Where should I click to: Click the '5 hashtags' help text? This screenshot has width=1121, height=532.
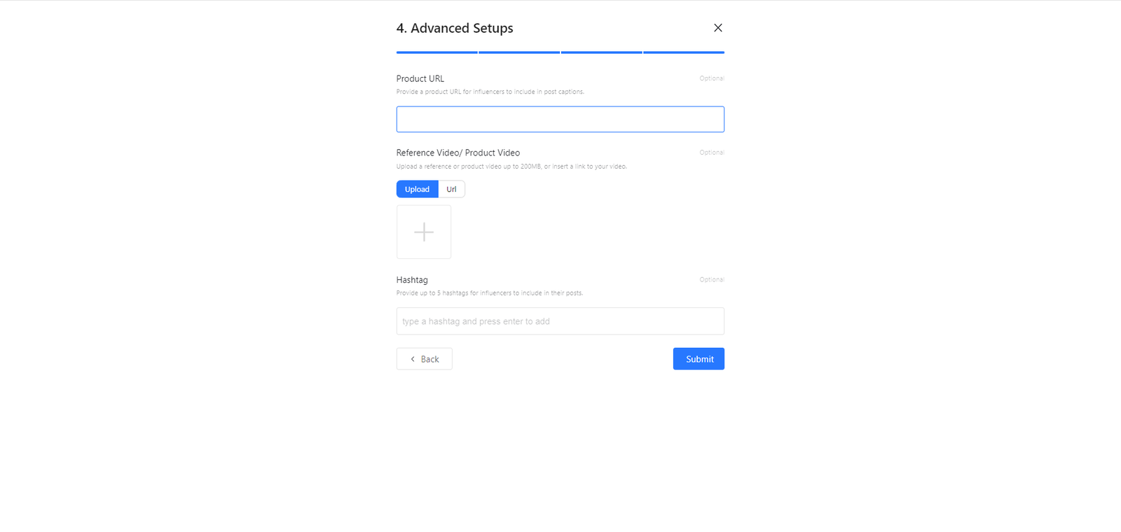click(489, 293)
